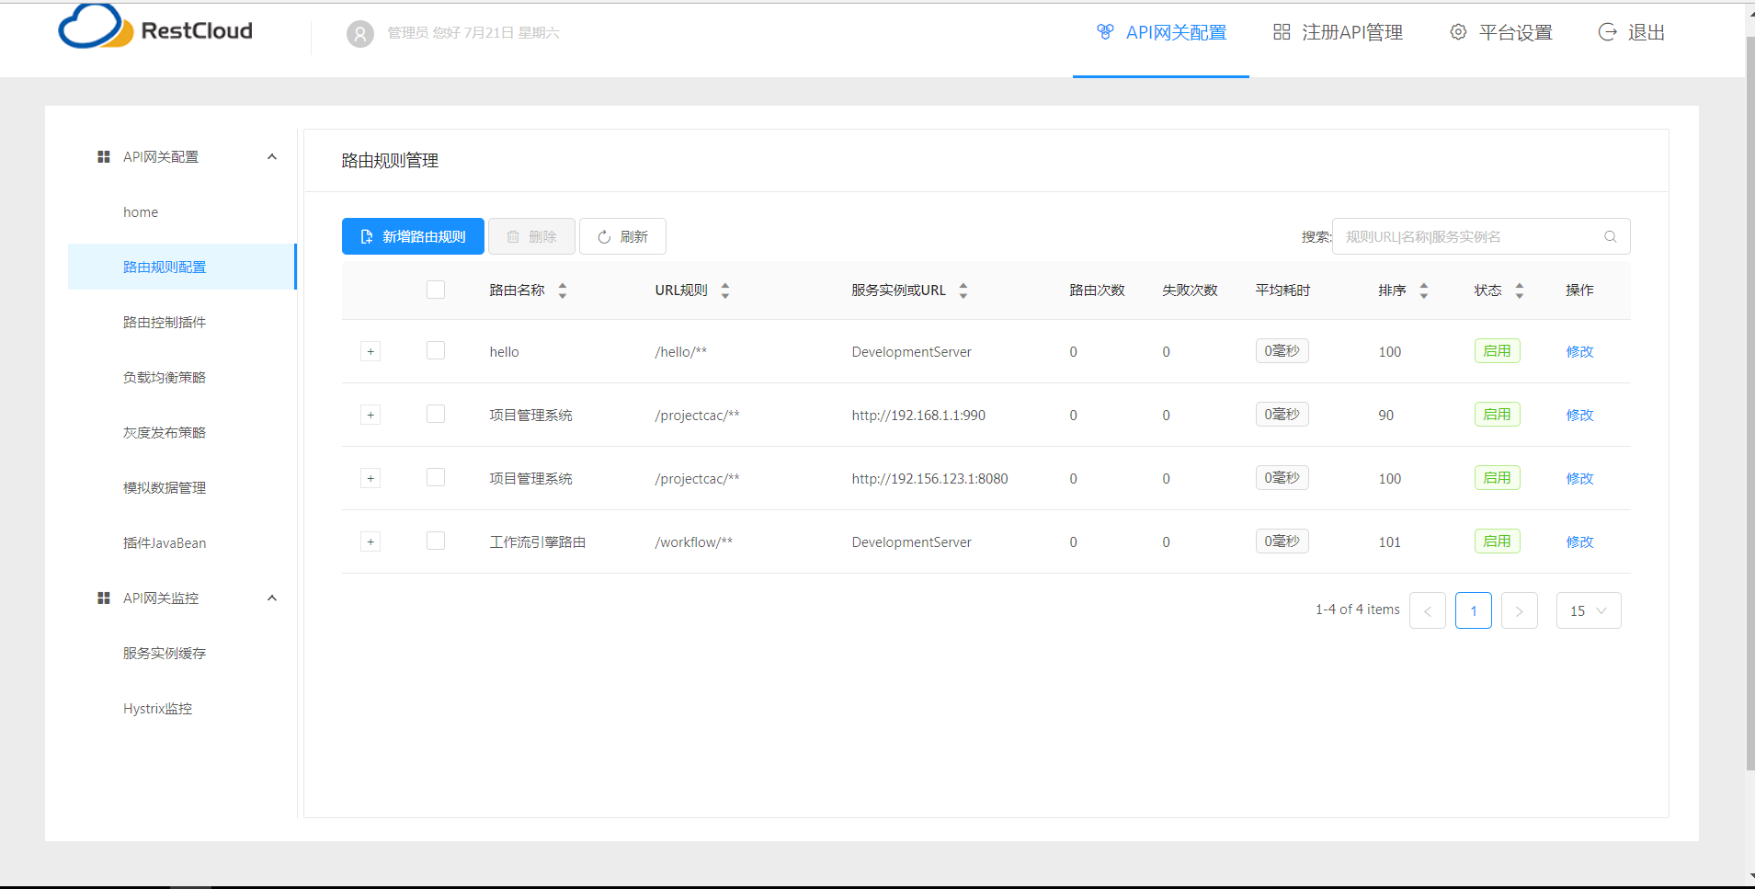Switch to 注册API管理 tab
Viewport: 1755px width, 889px height.
tap(1338, 33)
